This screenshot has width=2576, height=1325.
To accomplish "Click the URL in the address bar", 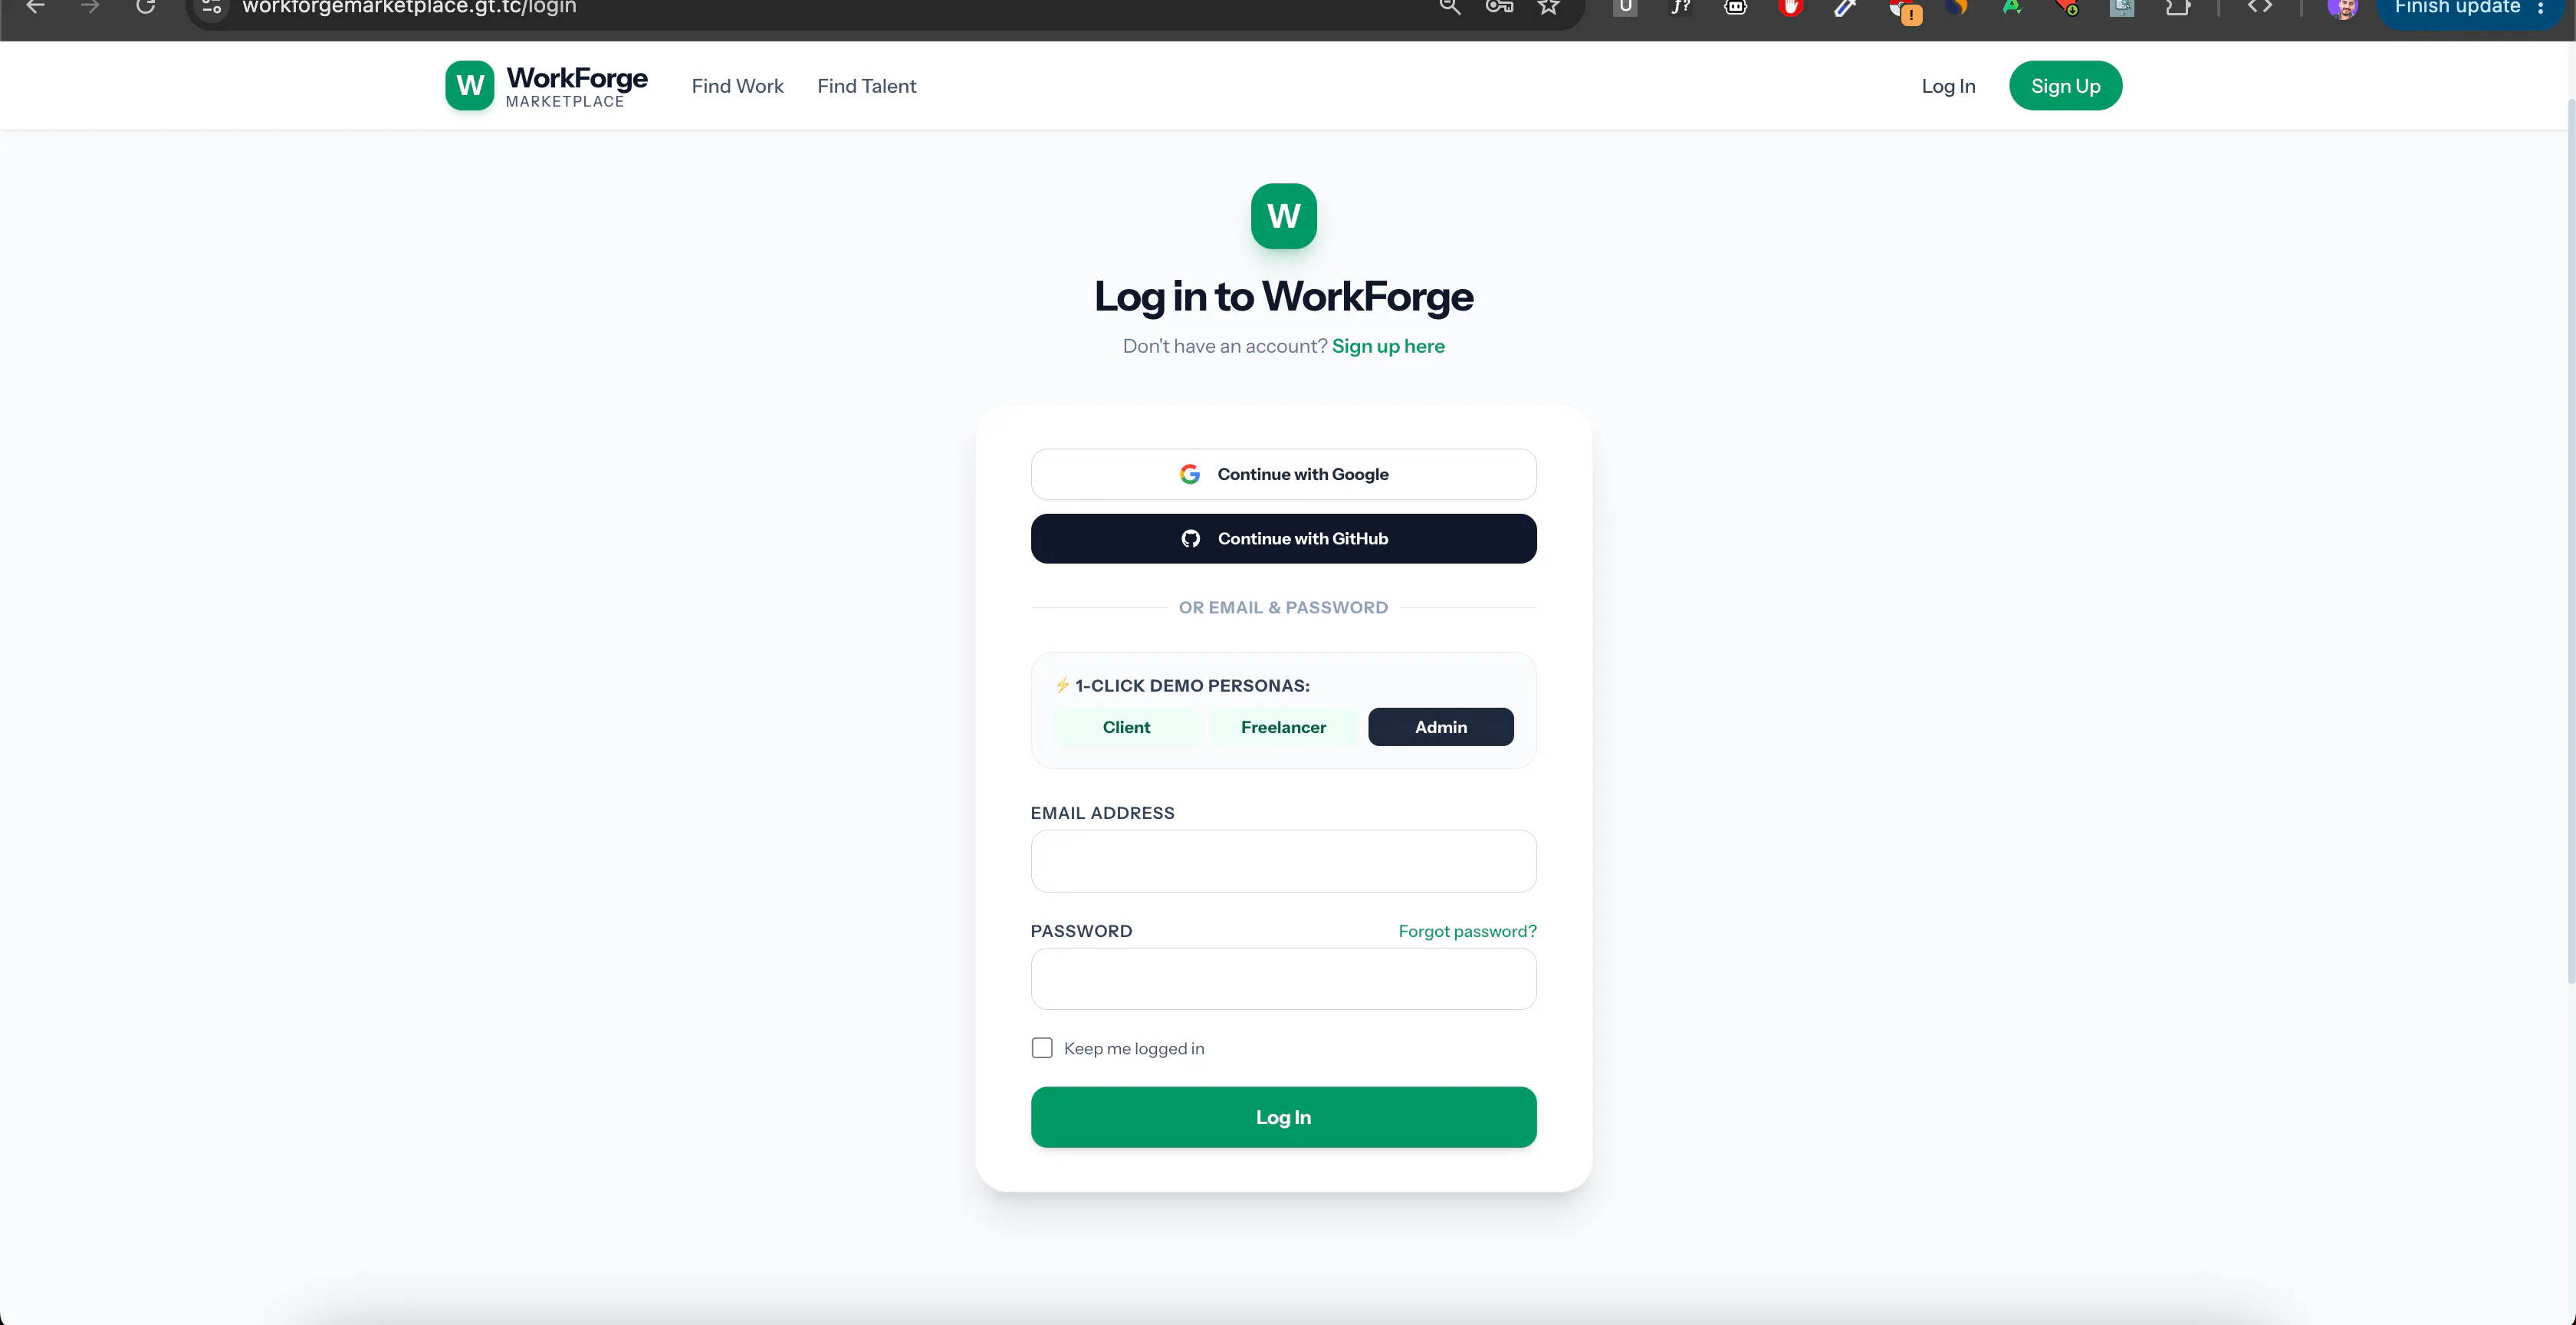I will (x=409, y=8).
